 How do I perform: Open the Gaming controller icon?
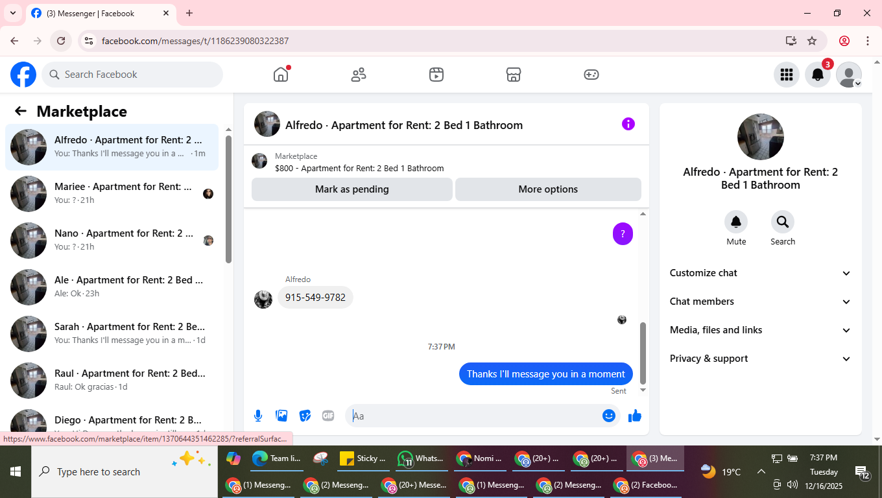pyautogui.click(x=591, y=75)
